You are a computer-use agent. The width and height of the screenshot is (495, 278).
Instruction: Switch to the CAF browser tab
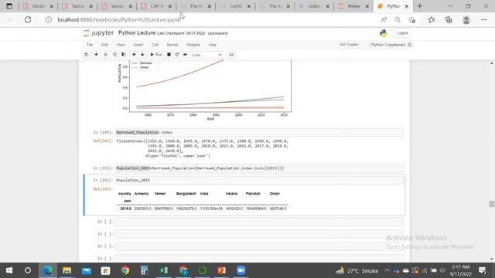coord(156,6)
